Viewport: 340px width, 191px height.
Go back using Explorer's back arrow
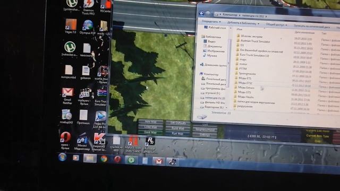[202, 13]
